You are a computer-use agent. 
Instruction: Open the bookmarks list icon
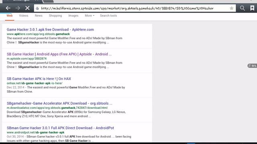point(252,8)
